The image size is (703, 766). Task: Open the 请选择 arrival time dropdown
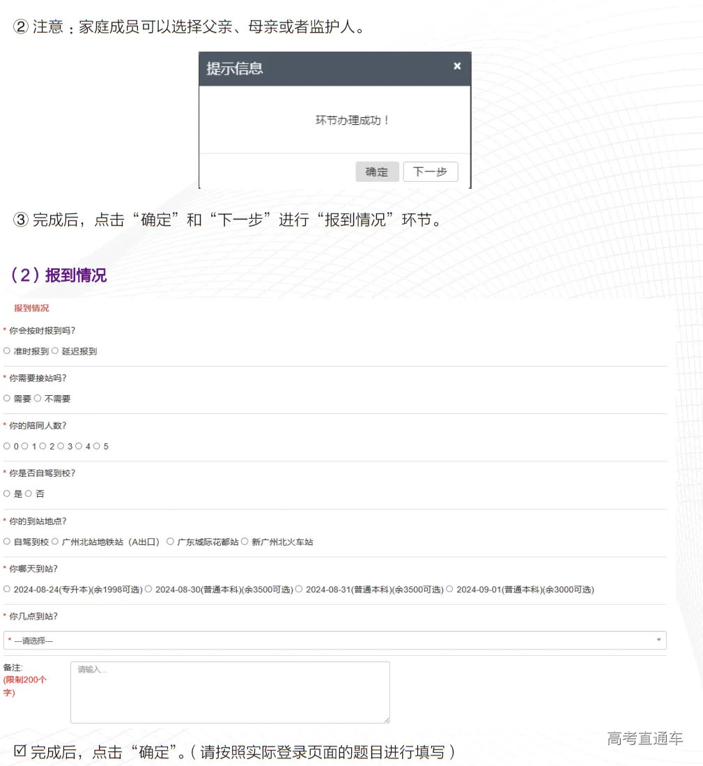335,639
